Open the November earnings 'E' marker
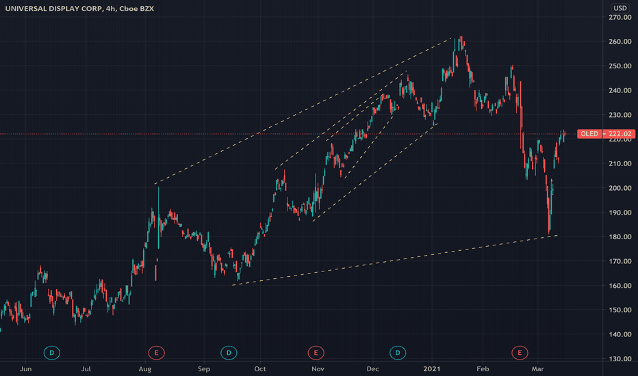Image resolution: width=638 pixels, height=376 pixels. click(x=316, y=353)
